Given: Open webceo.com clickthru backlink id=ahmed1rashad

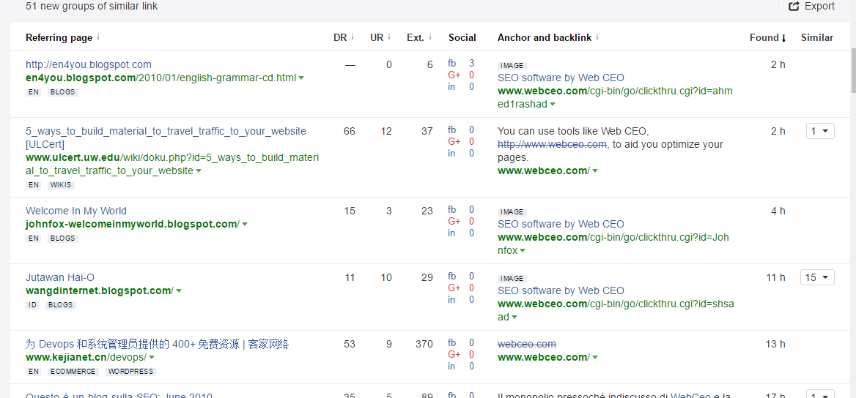Looking at the screenshot, I should [x=616, y=97].
